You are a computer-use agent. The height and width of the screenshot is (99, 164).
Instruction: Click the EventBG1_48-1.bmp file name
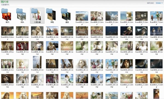tap(82, 86)
